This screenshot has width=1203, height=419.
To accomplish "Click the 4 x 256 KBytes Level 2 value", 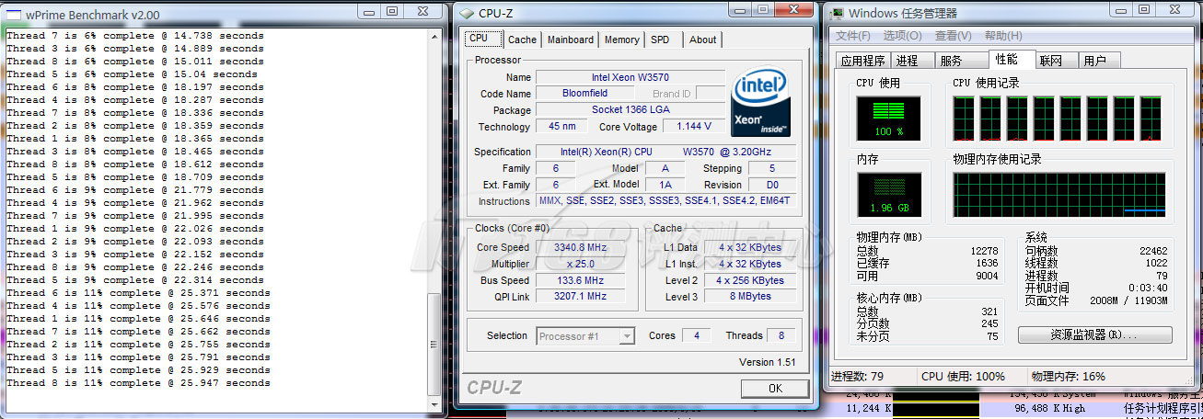I will (x=750, y=280).
